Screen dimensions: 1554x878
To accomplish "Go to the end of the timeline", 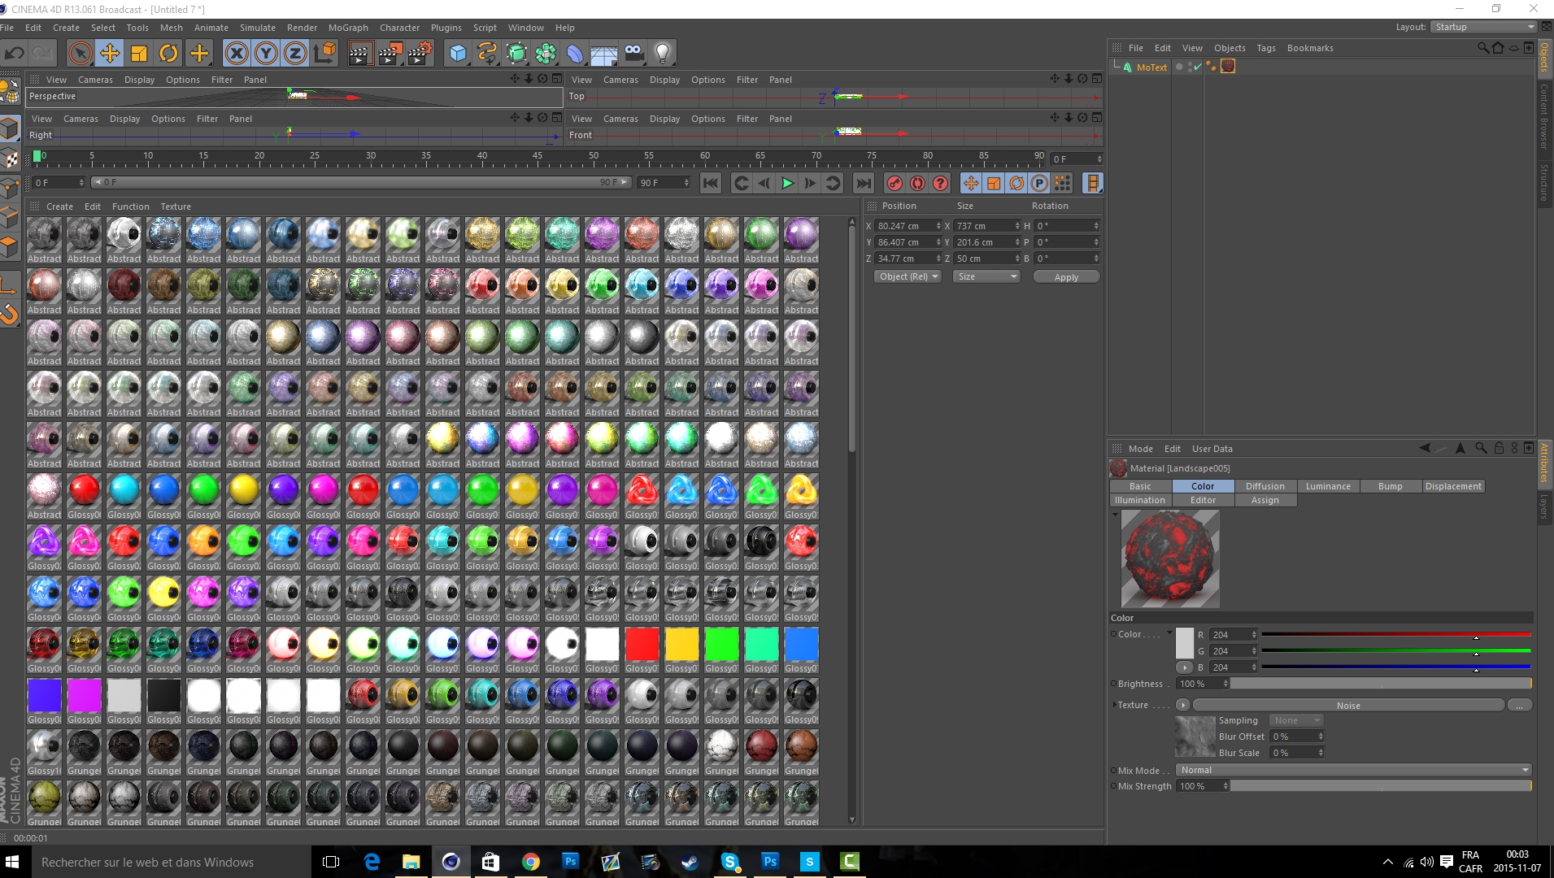I will coord(864,183).
